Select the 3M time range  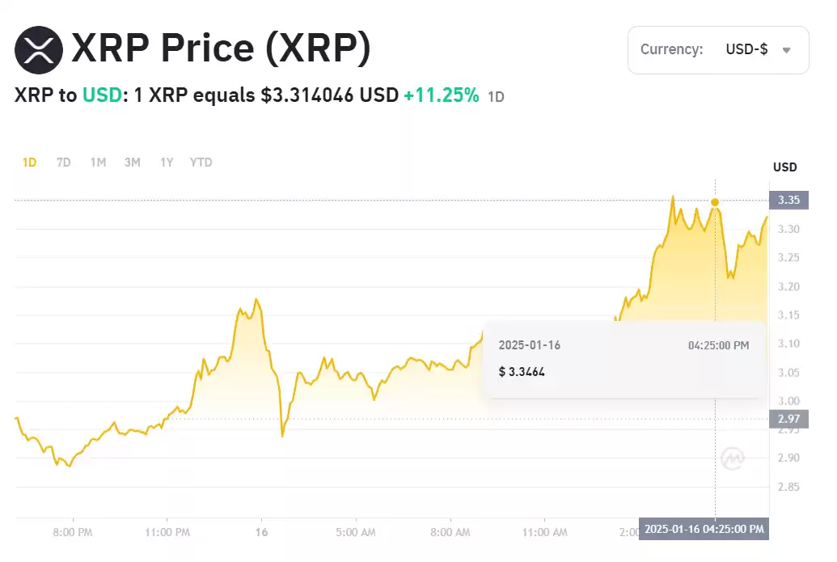133,163
